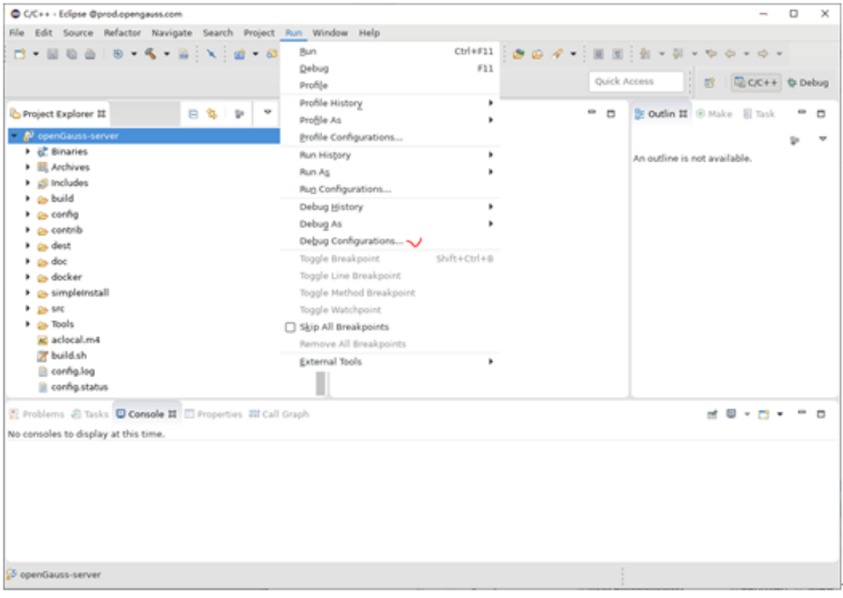Open the Outline view menu arrow
The image size is (843, 598).
tap(823, 140)
